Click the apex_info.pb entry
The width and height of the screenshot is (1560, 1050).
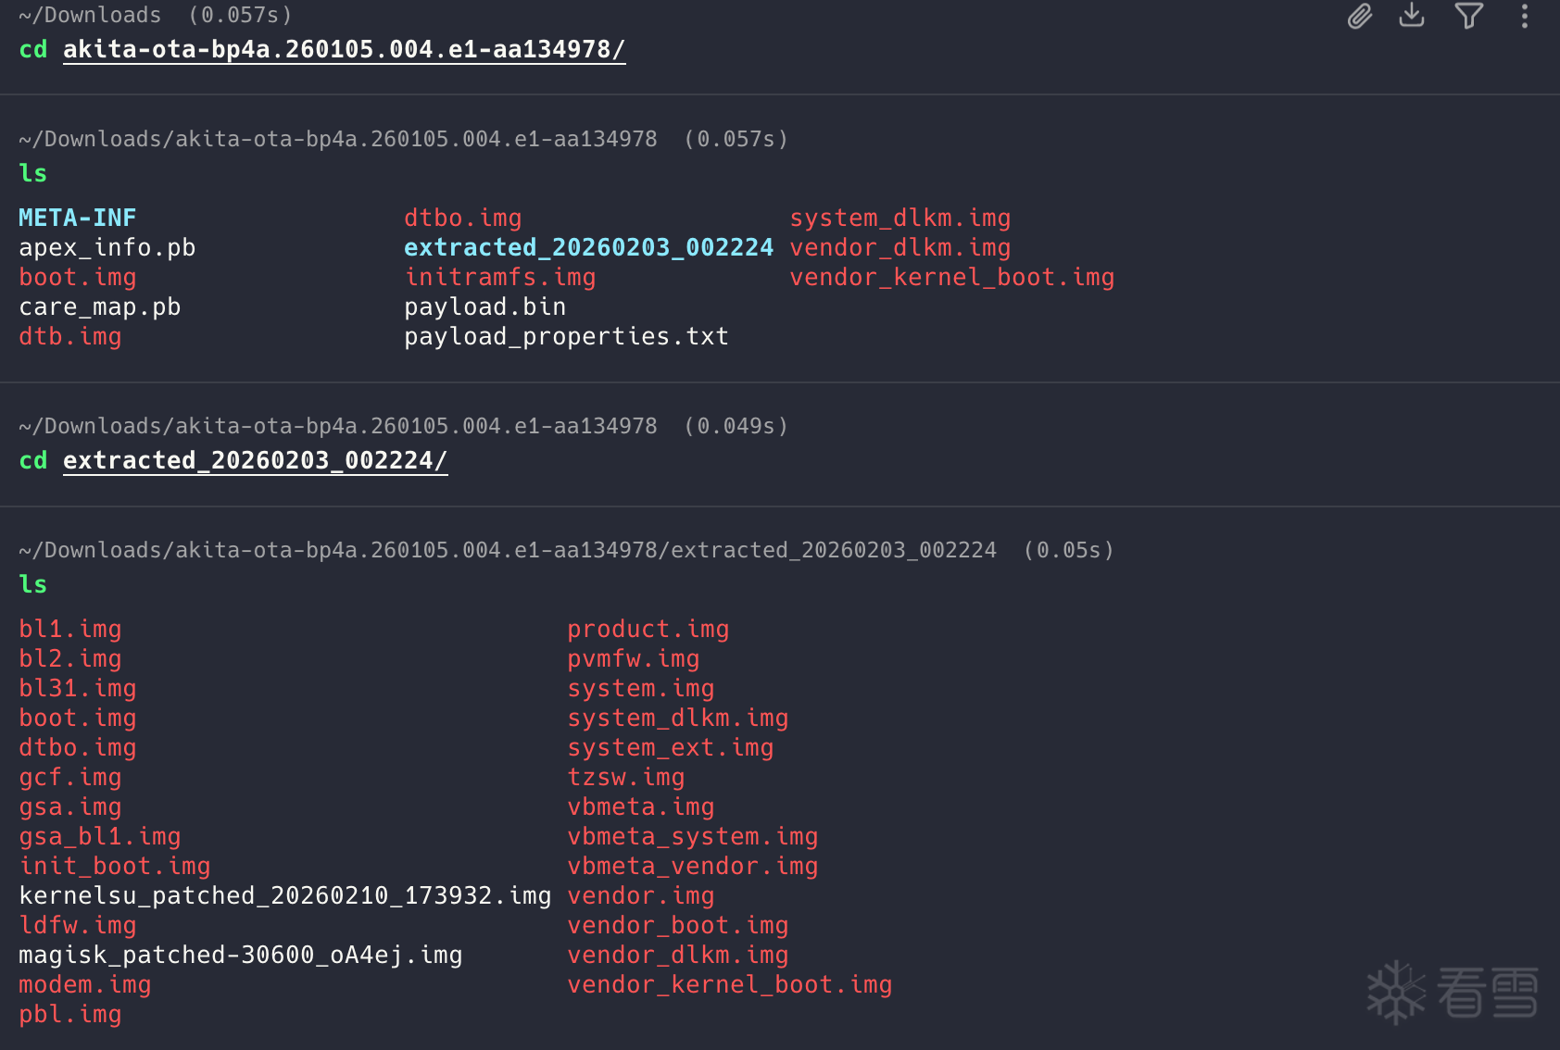click(x=107, y=246)
